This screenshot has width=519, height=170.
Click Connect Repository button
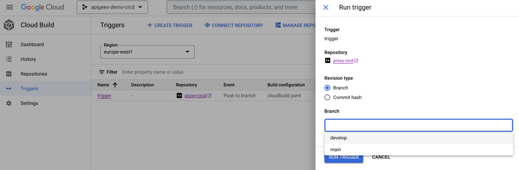[x=234, y=25]
